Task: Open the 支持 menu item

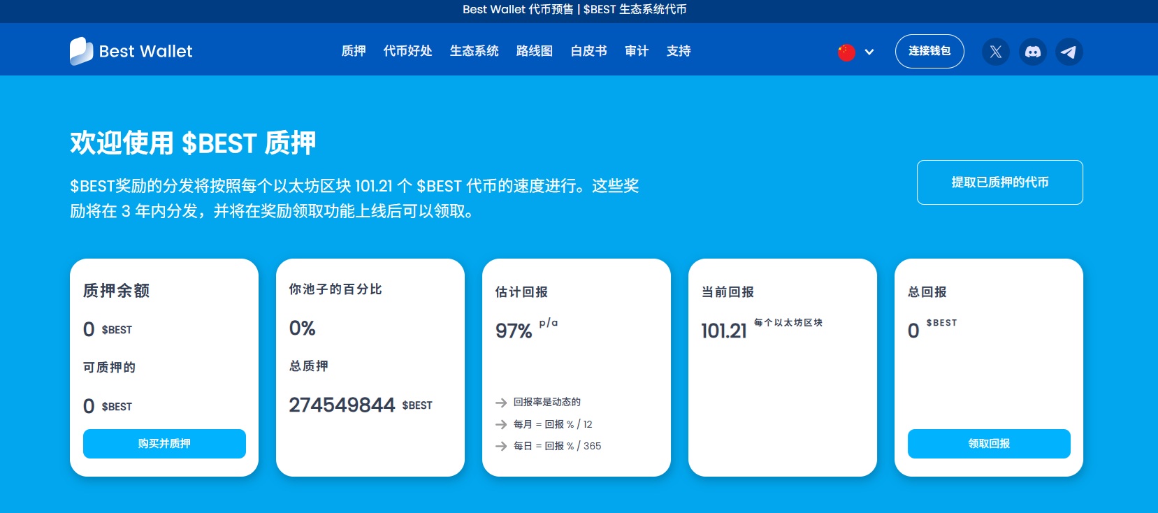Action: (x=679, y=51)
